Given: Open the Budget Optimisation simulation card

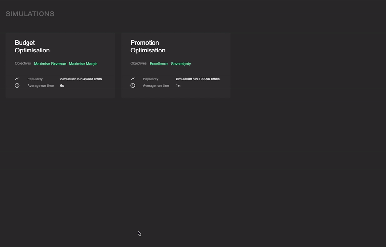Looking at the screenshot, I should click(x=60, y=65).
